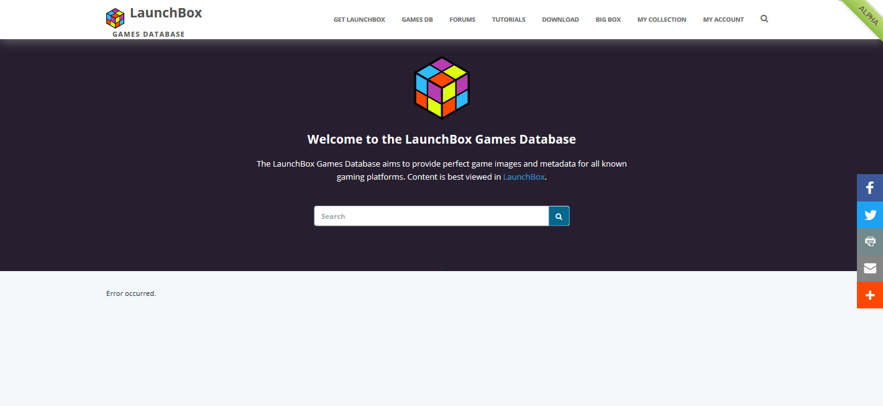Click the large colorful cube logo
Screen dimensions: 883x406
(442, 88)
